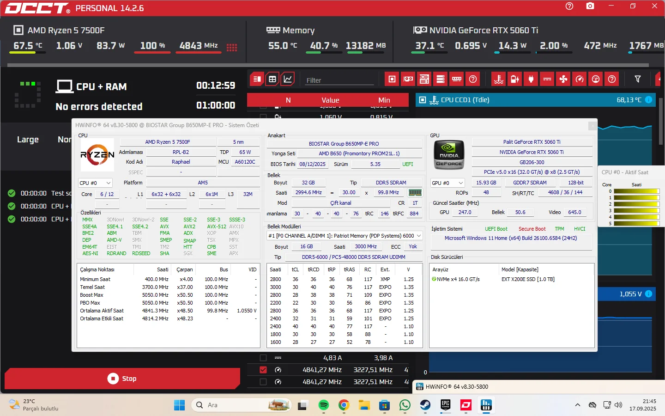The height and width of the screenshot is (416, 665).
Task: Expand the memory module selector dropdown
Action: tap(345, 236)
